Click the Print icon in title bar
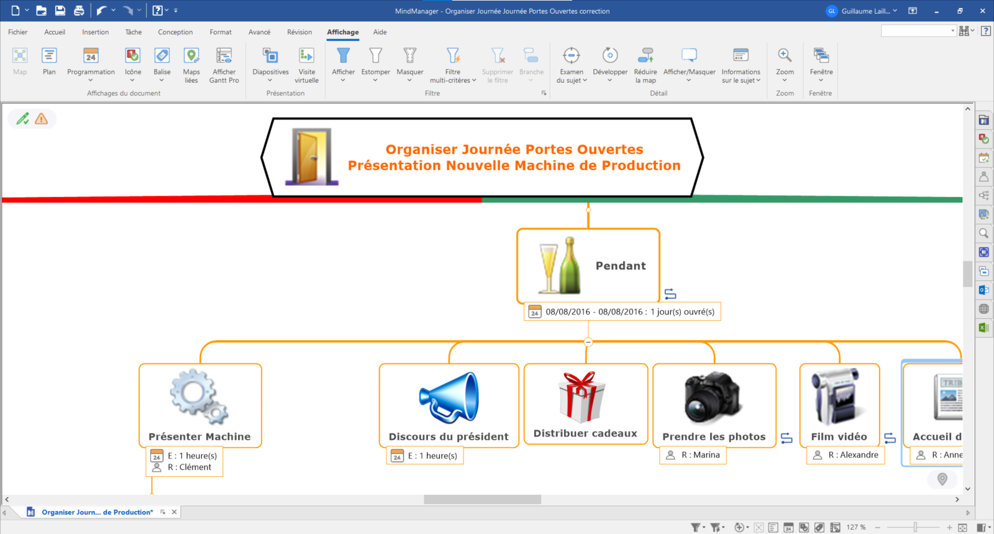This screenshot has height=534, width=994. (79, 11)
